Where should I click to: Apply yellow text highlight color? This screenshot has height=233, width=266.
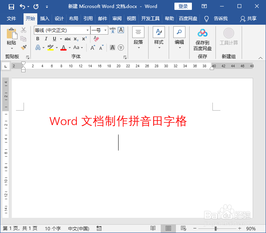51,48
